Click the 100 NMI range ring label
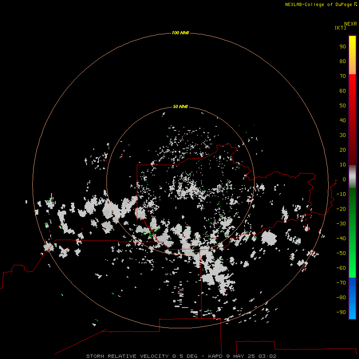The image size is (359, 359). pos(180,33)
